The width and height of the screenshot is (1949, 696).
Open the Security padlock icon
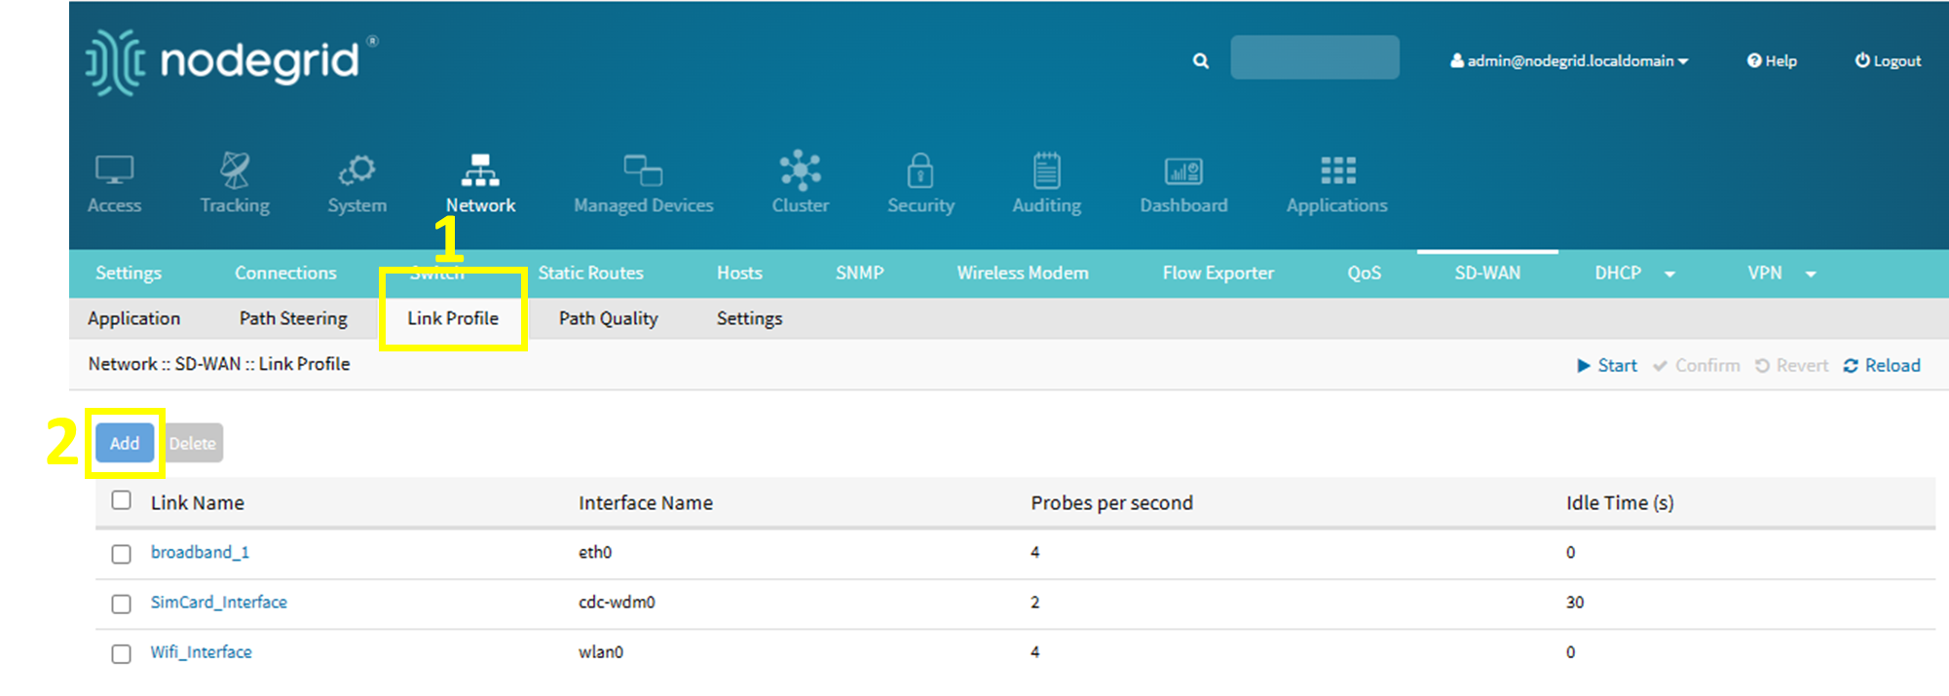920,170
